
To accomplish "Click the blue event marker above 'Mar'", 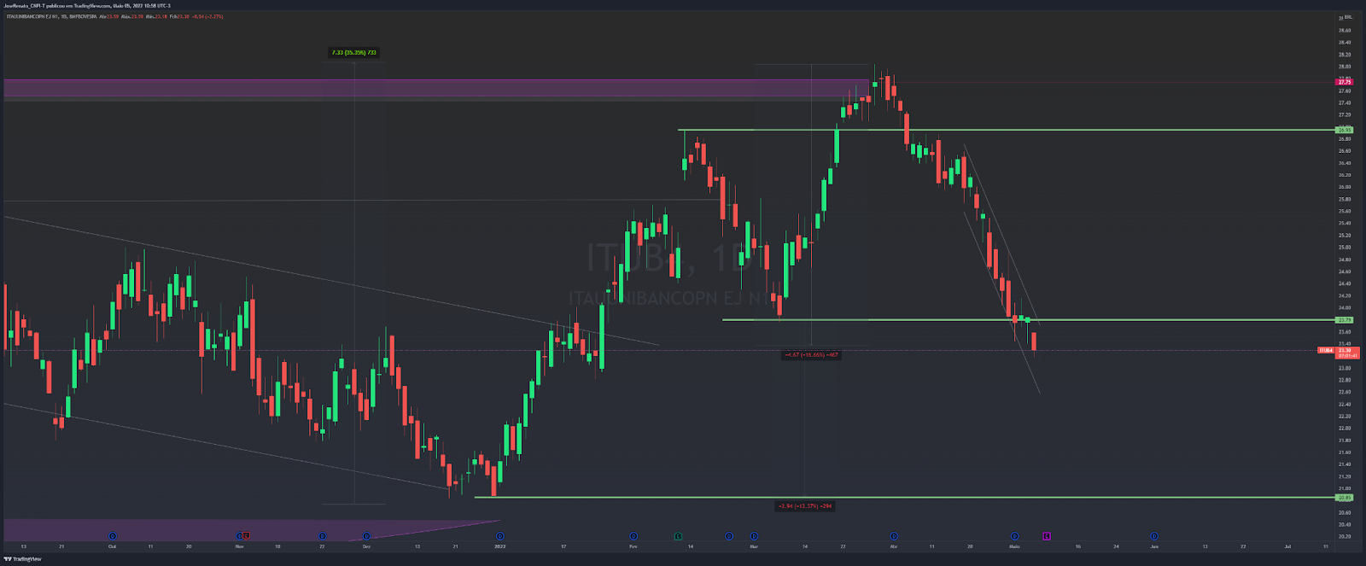I will 754,536.
